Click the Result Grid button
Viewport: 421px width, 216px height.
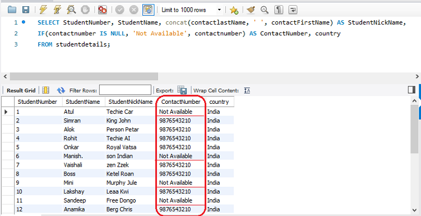21,90
